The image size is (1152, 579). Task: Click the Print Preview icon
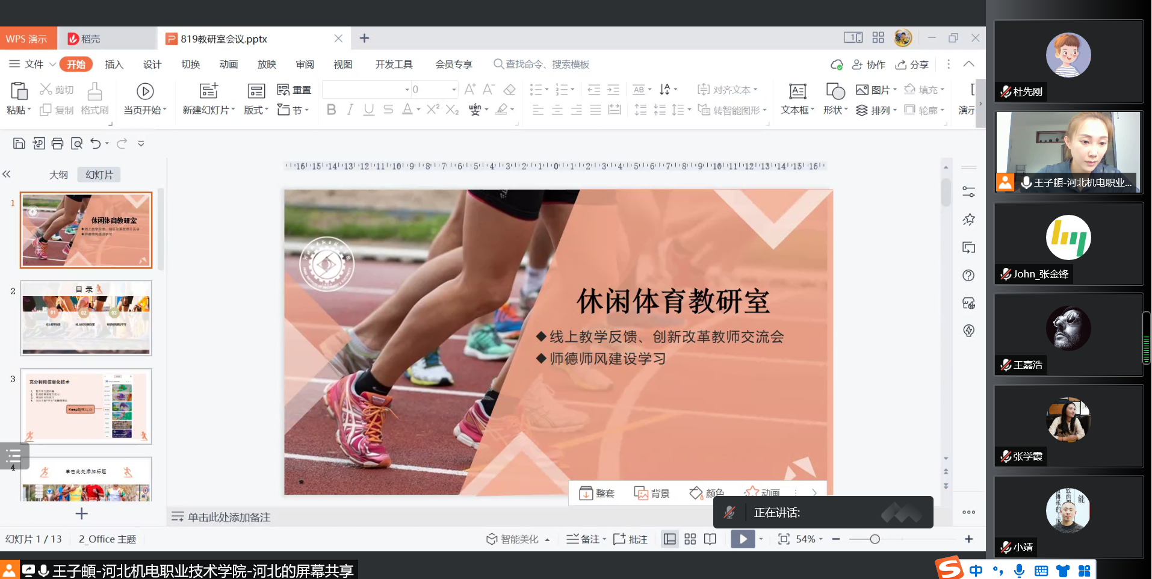click(76, 143)
